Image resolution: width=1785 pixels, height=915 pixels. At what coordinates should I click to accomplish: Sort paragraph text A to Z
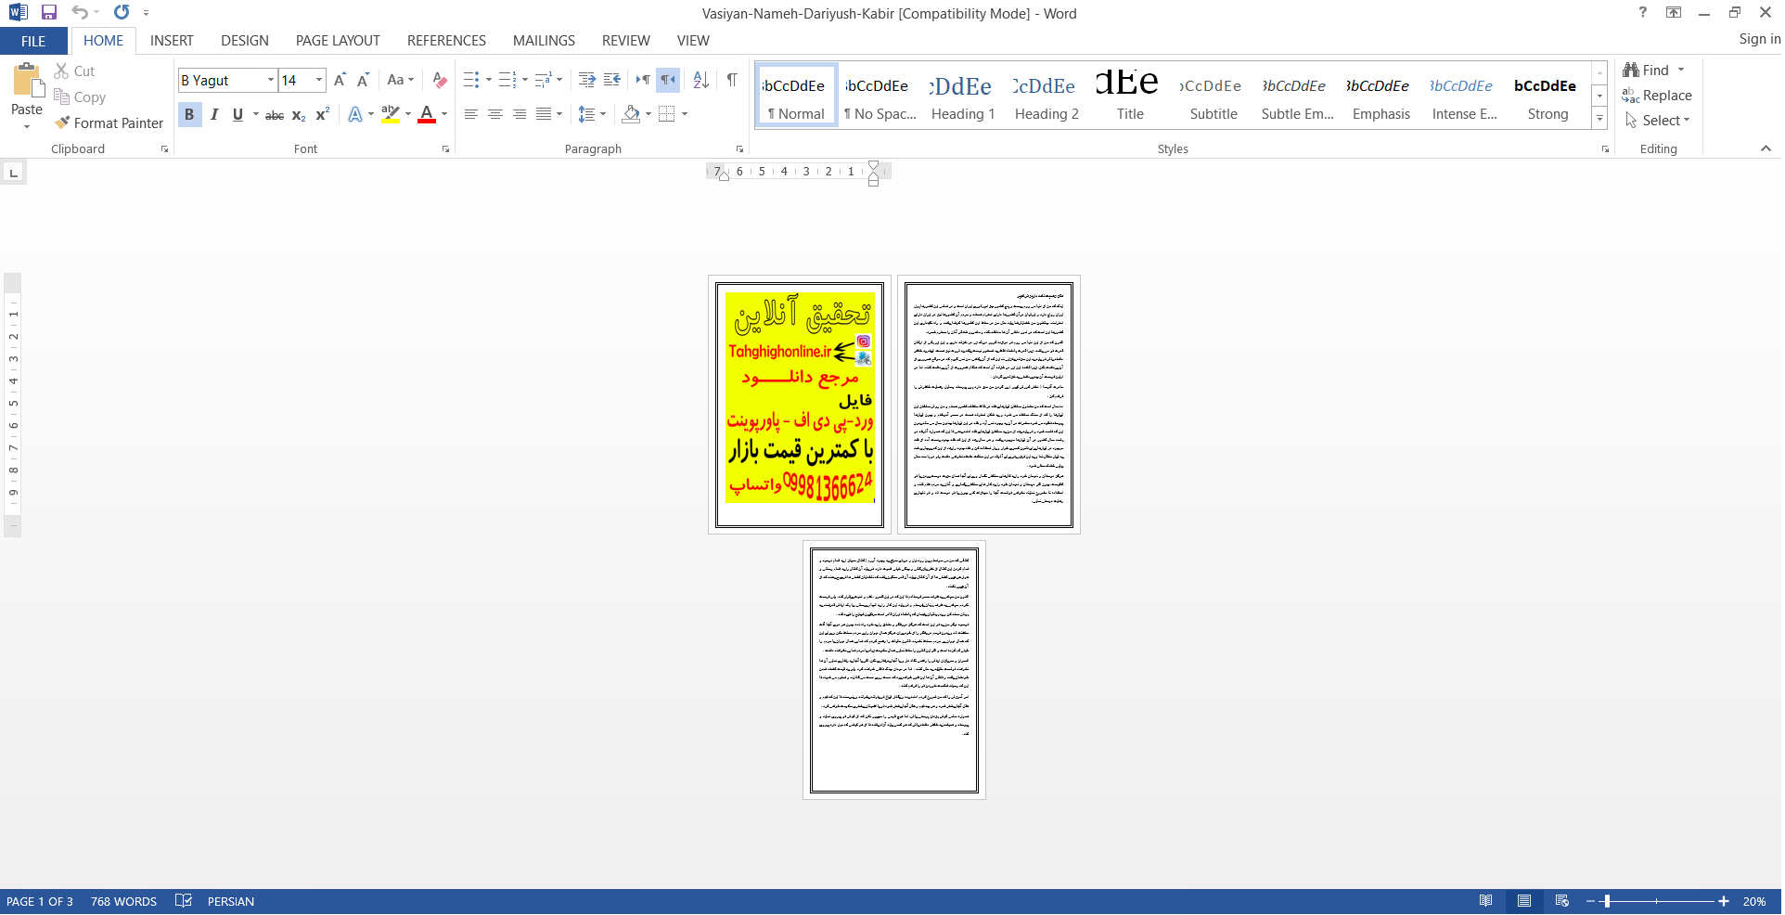click(701, 80)
